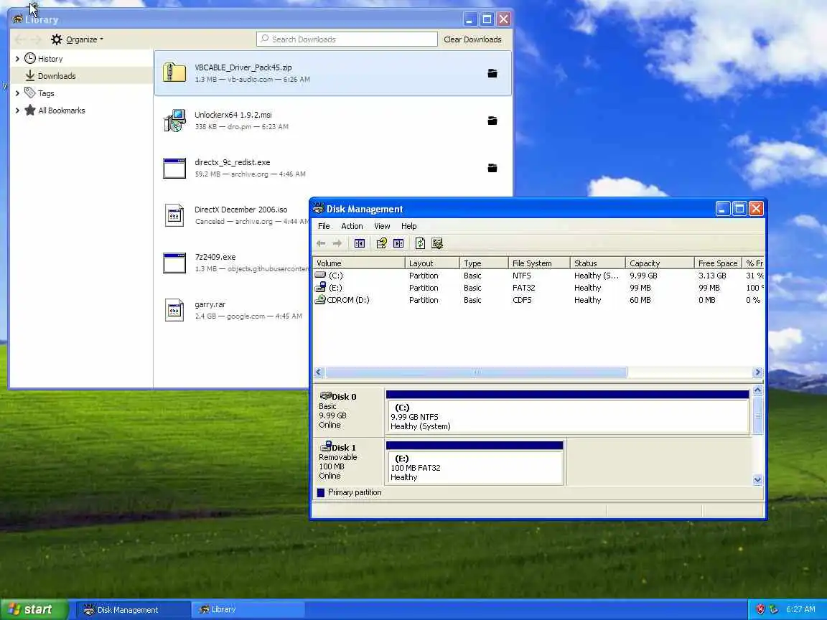Screen dimensions: 827x620
Task: Click the '3.13 GB' free space cell
Action: click(712, 276)
